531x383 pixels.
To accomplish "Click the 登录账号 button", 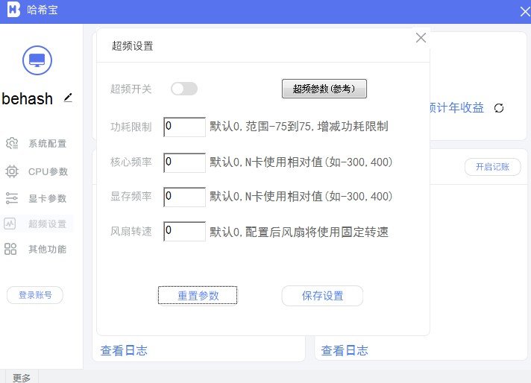I will [x=35, y=295].
